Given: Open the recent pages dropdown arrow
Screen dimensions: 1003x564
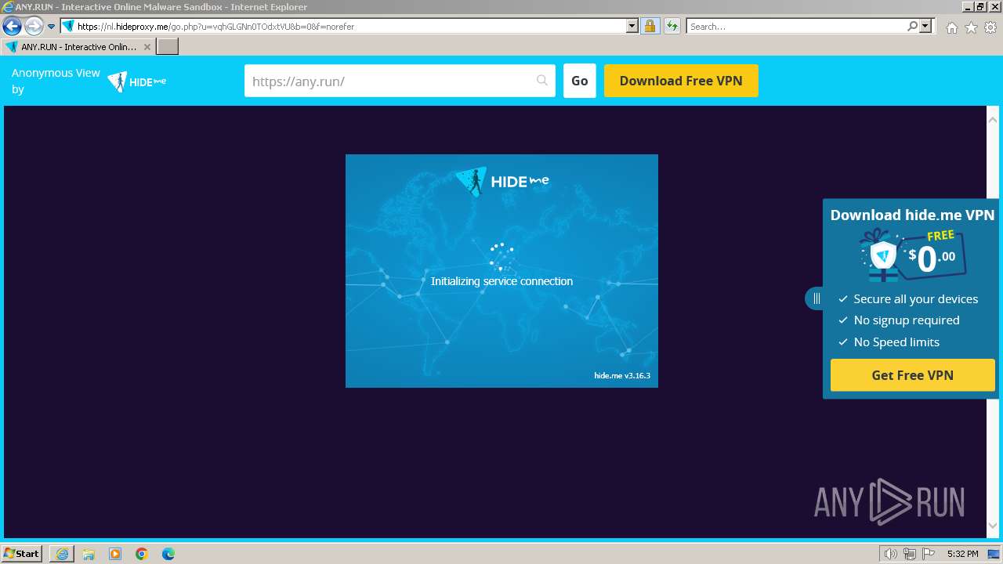Looking at the screenshot, I should click(52, 27).
